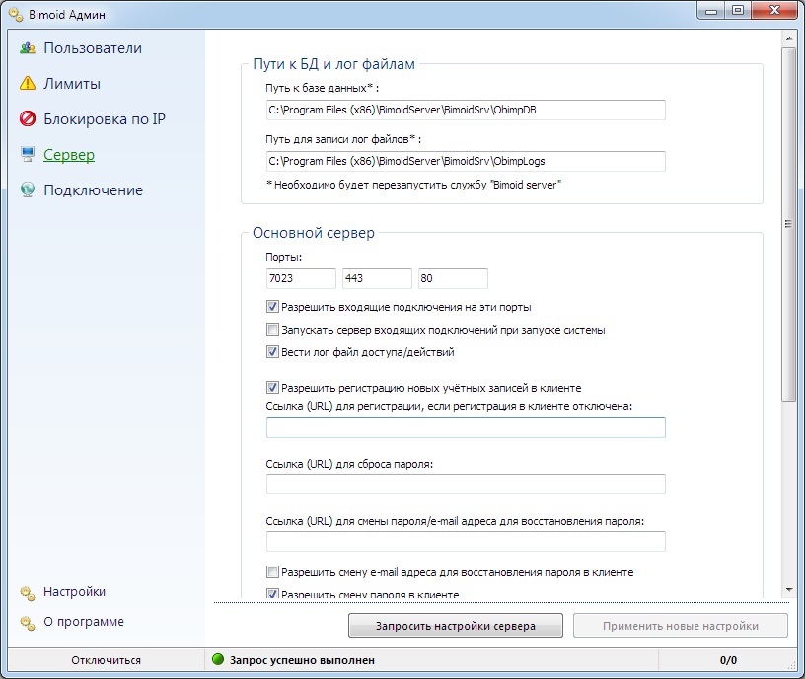Click the Порты: label
The width and height of the screenshot is (805, 679).
[x=283, y=257]
